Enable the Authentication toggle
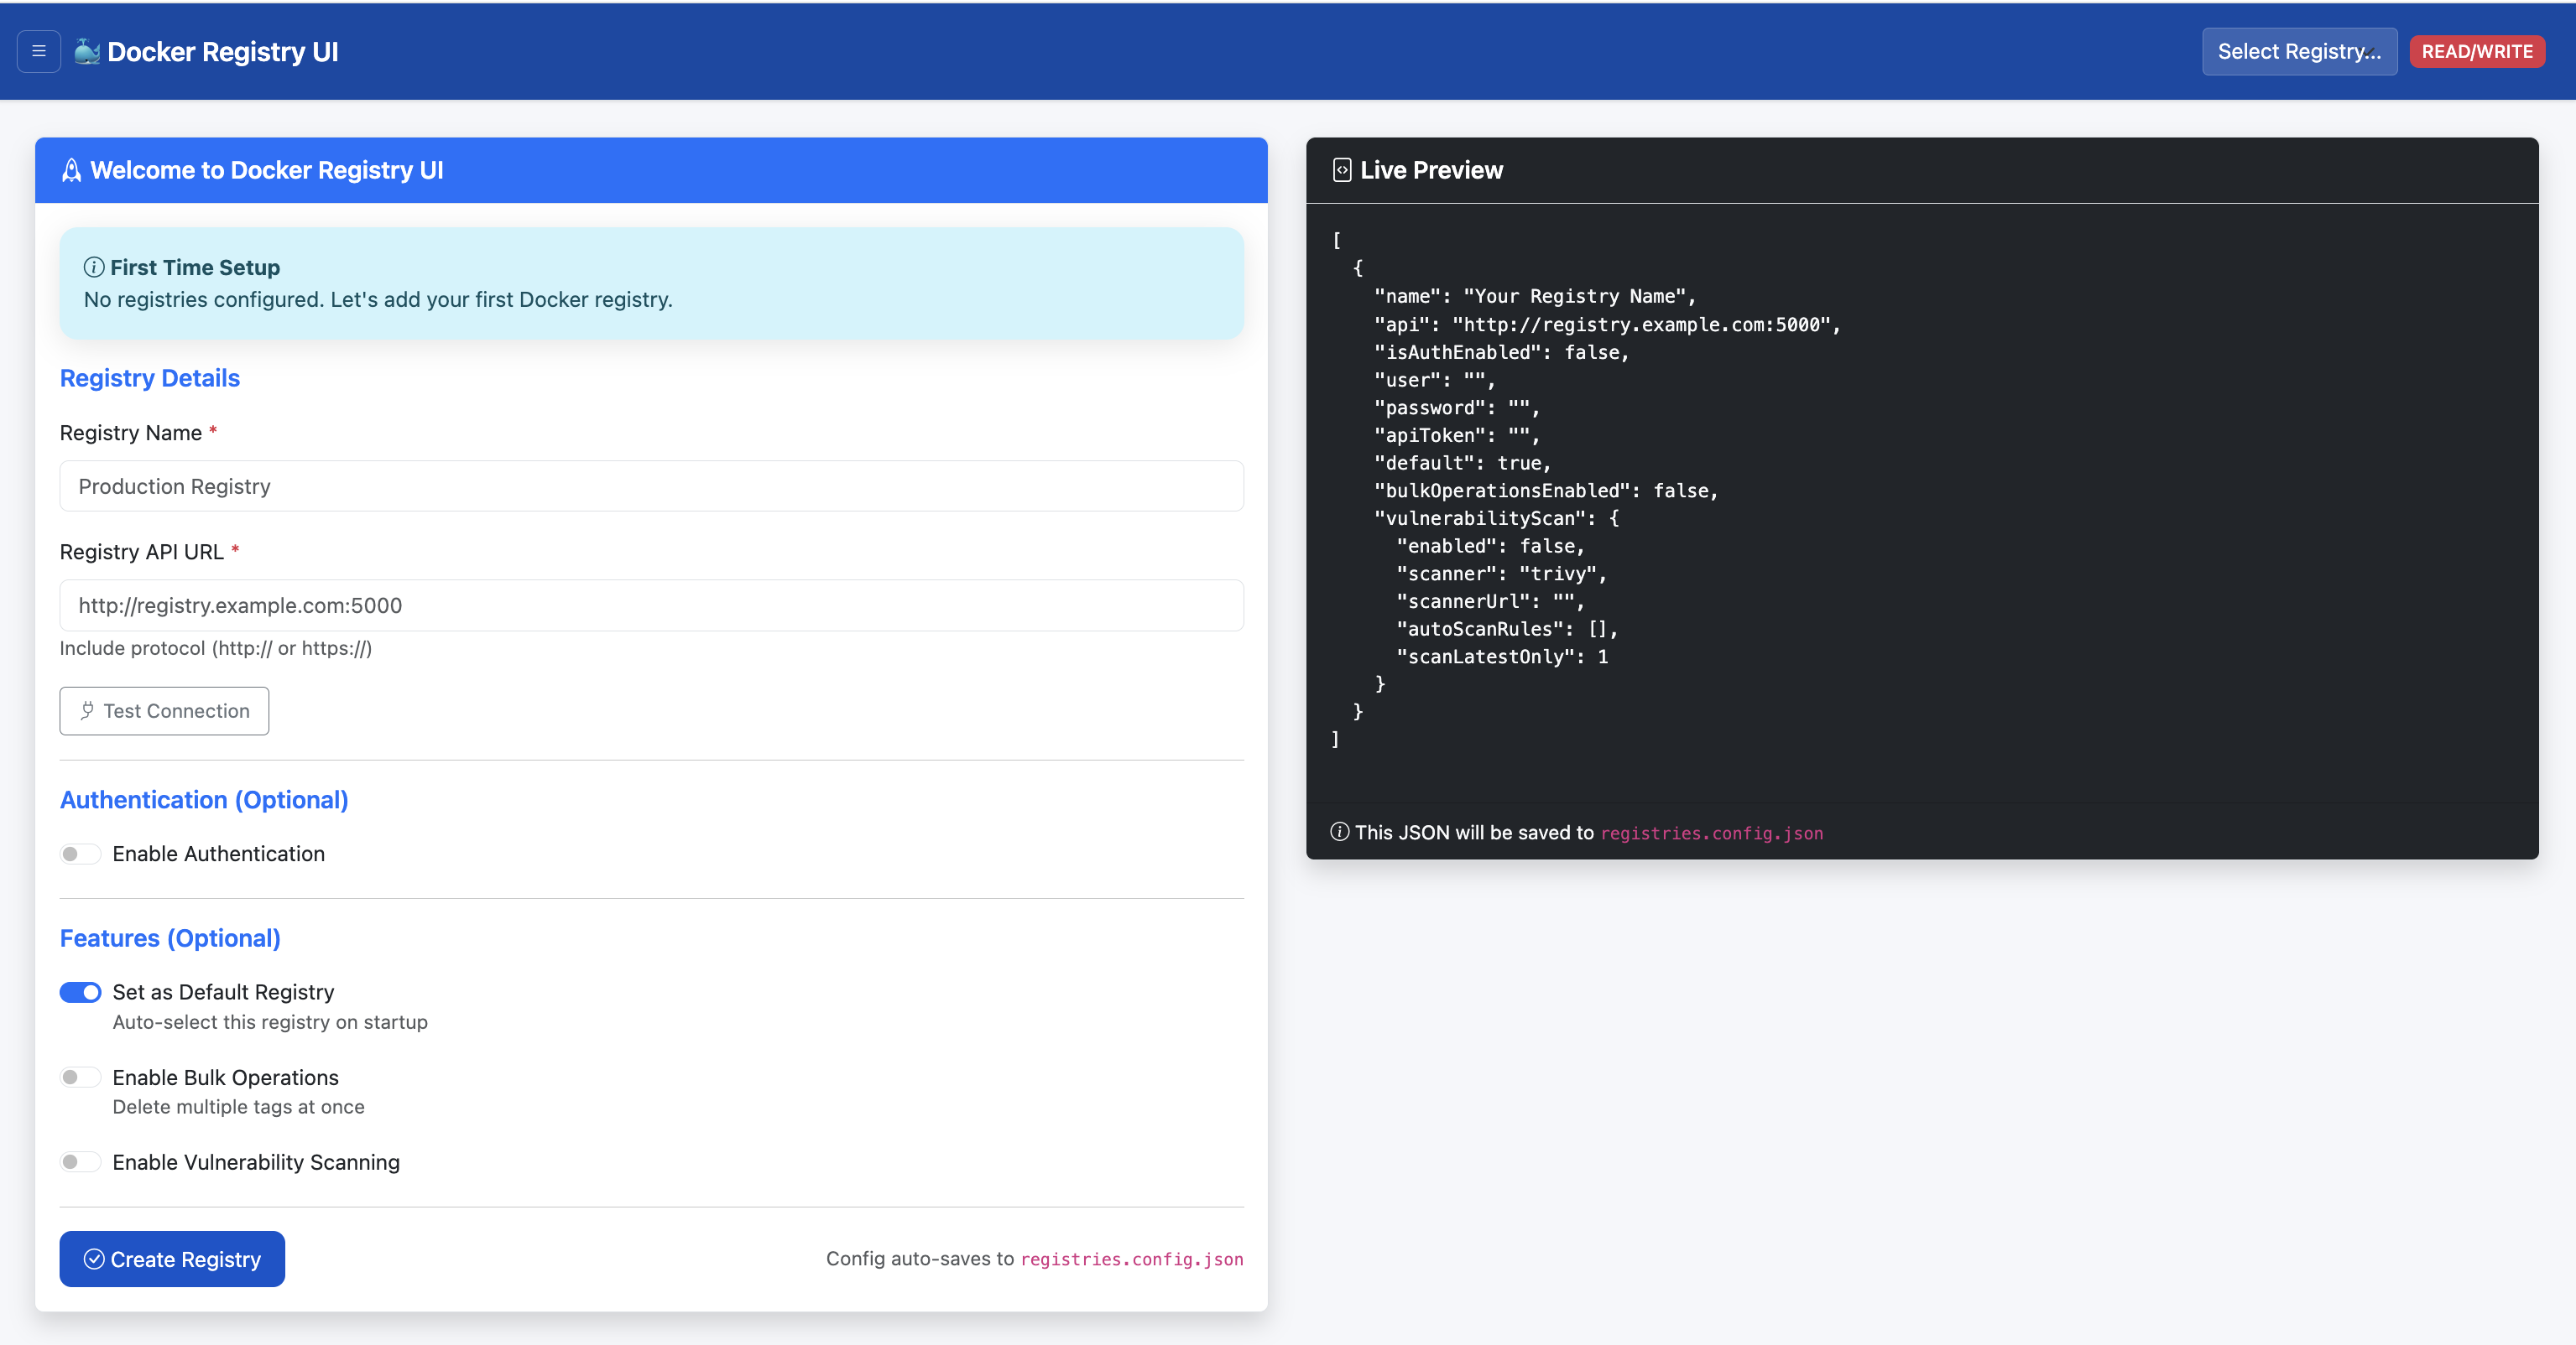The width and height of the screenshot is (2576, 1345). 81,854
